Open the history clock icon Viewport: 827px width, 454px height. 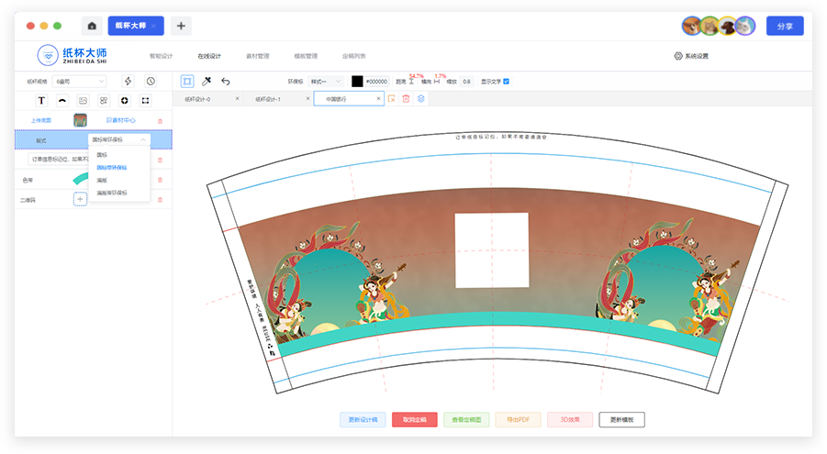tap(151, 82)
